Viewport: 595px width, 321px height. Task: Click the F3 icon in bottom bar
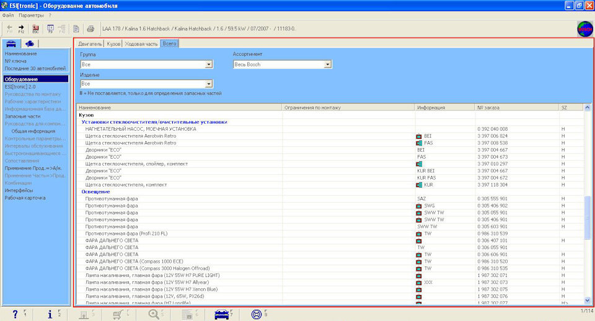(x=84, y=314)
